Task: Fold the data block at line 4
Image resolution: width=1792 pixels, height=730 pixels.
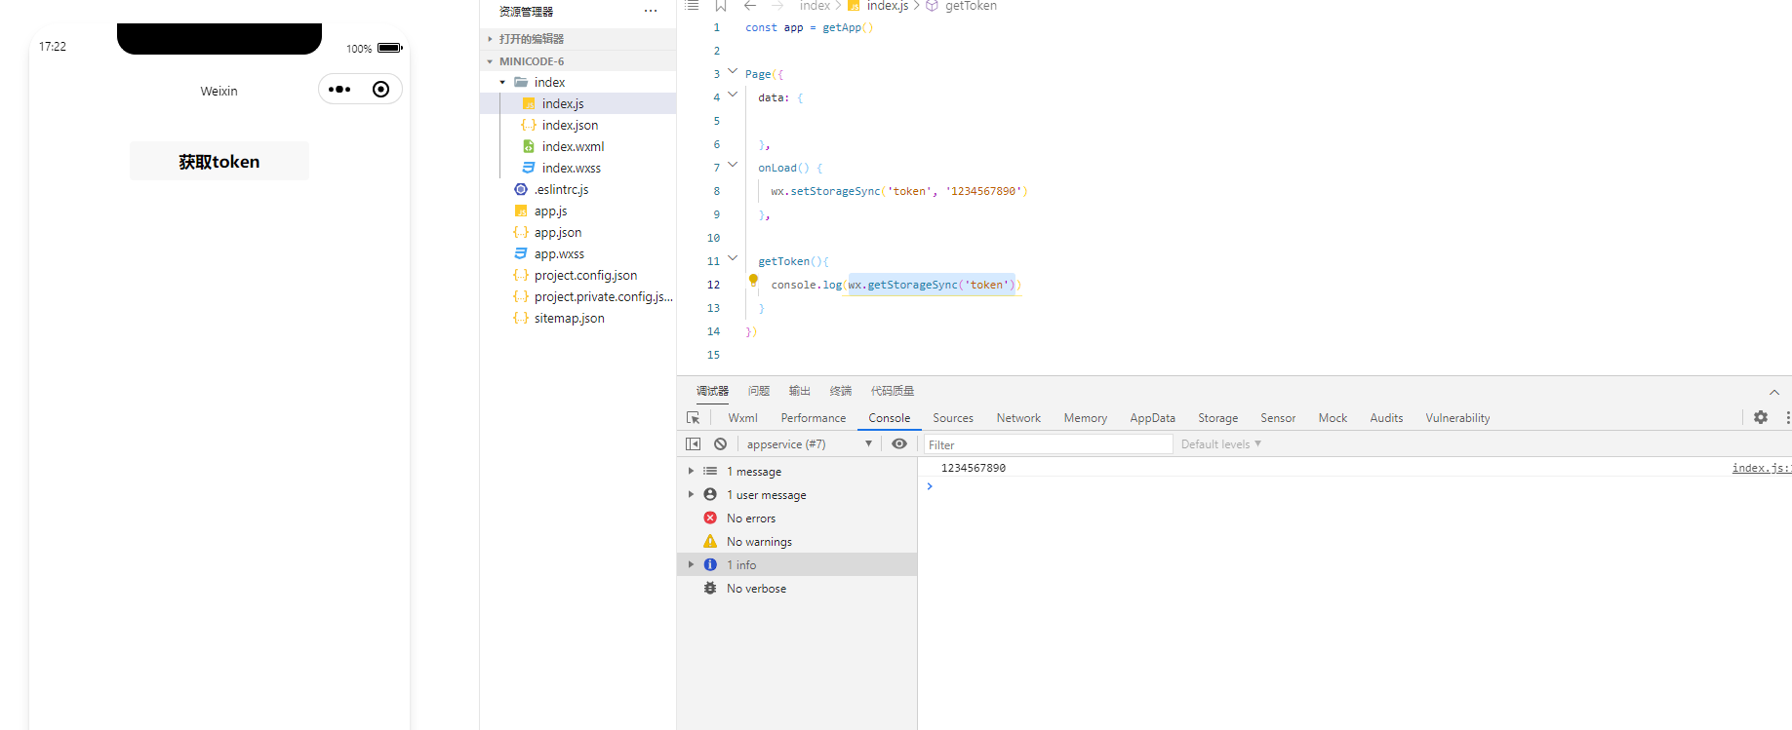Action: coord(733,95)
